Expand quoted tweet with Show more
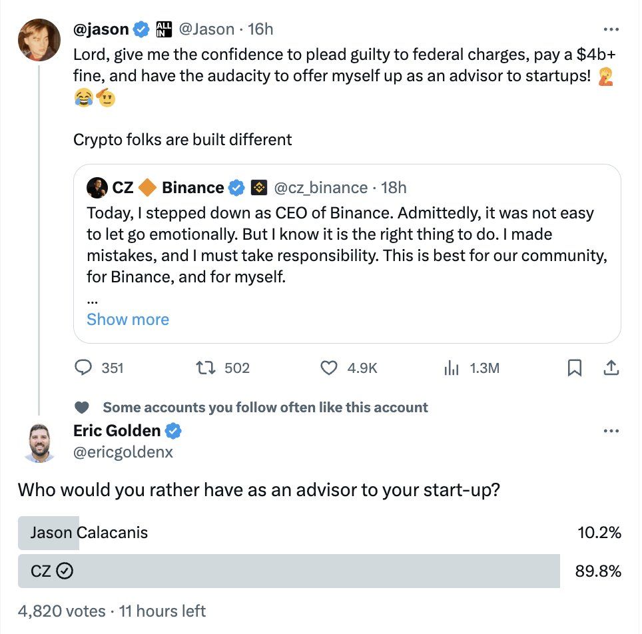This screenshot has width=642, height=634. [x=128, y=319]
